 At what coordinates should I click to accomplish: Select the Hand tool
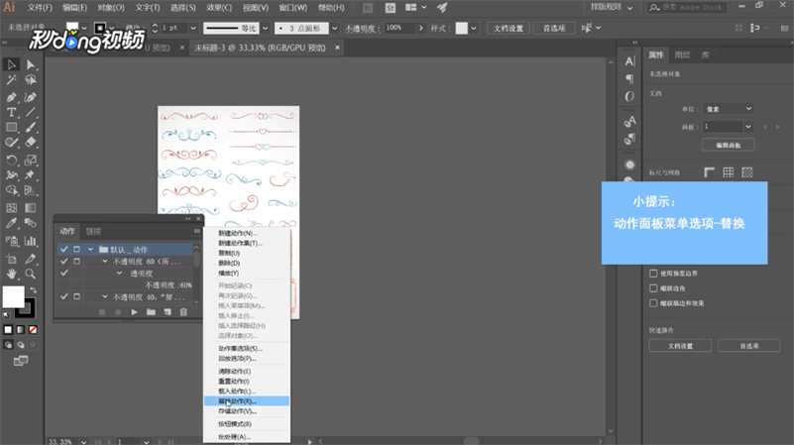11,274
